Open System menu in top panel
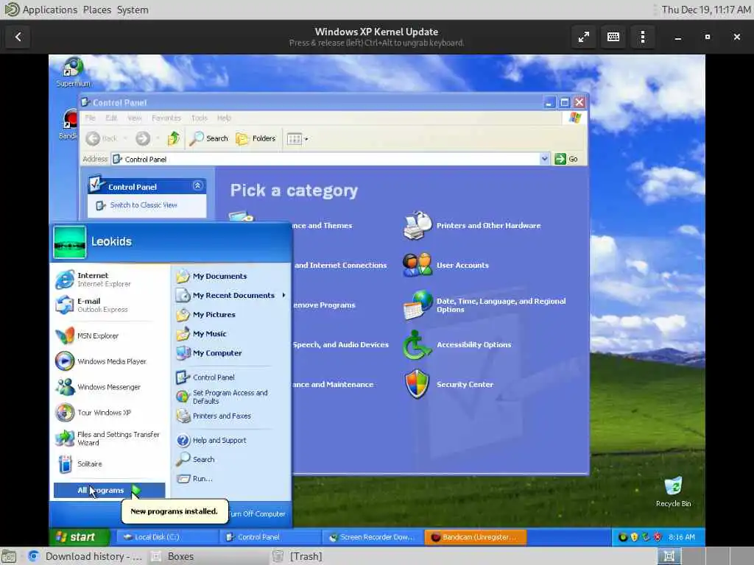The width and height of the screenshot is (754, 565). tap(133, 10)
